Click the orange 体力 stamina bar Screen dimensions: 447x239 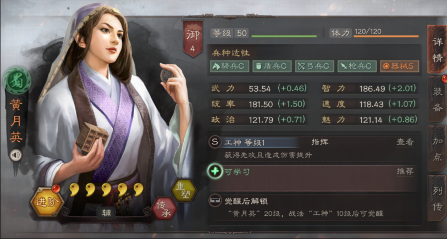[387, 36]
